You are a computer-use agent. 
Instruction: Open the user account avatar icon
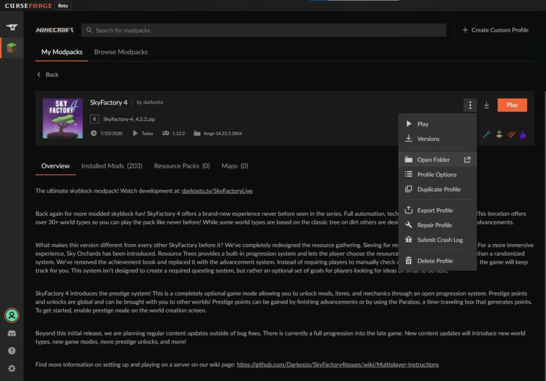point(12,315)
